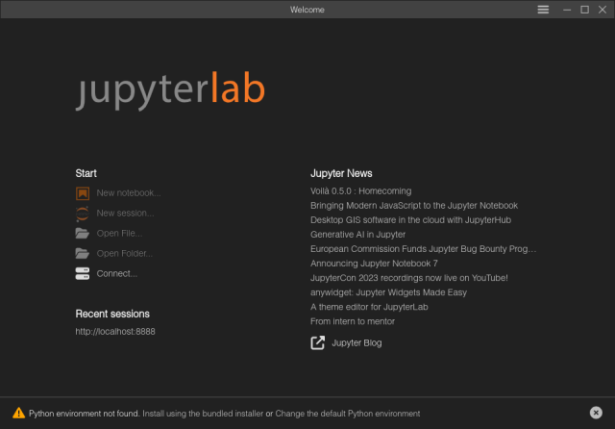Open A theme editor for JupyterLab article

click(369, 308)
